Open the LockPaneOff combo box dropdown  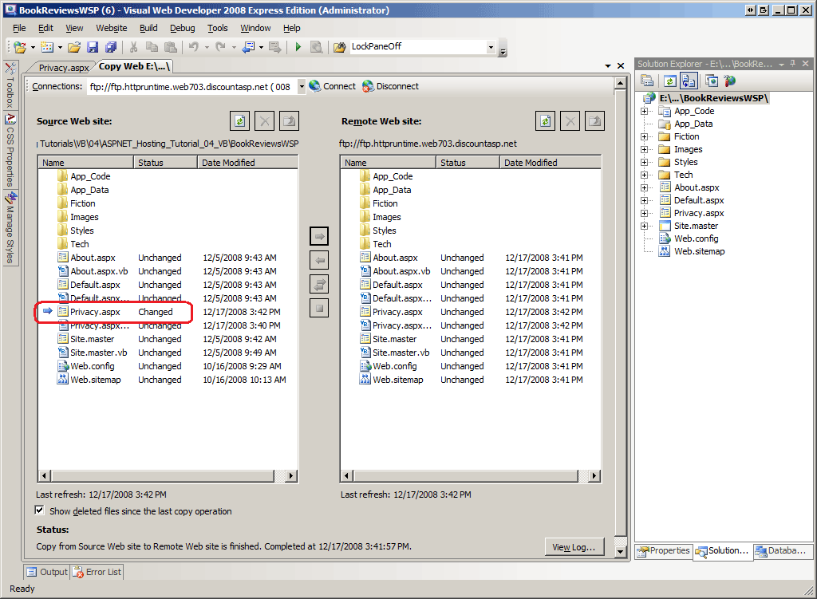coord(491,47)
